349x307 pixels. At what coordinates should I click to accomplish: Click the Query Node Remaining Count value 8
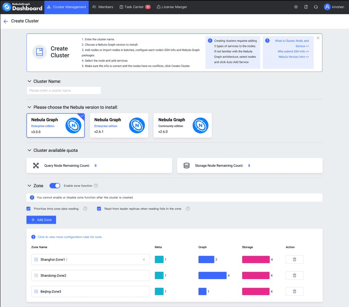pos(95,166)
